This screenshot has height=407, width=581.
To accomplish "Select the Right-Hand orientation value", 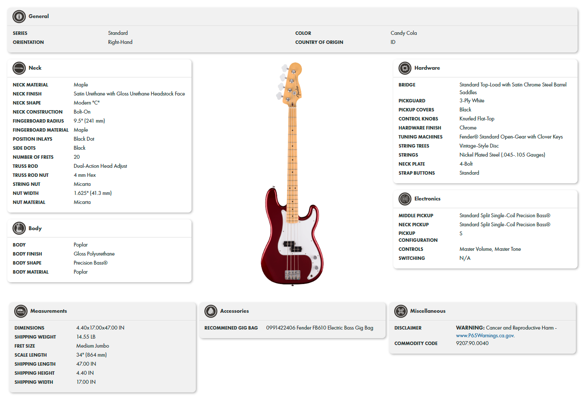I will point(120,42).
